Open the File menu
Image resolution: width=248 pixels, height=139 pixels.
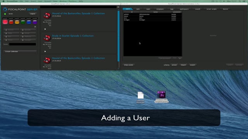point(21,1)
